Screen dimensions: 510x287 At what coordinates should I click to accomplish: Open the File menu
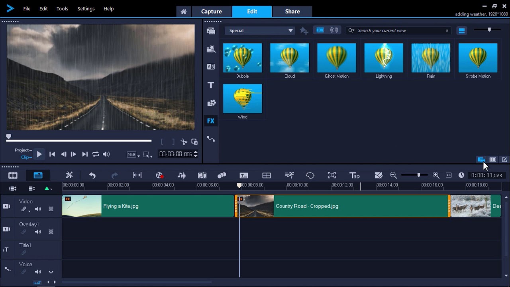click(x=27, y=9)
